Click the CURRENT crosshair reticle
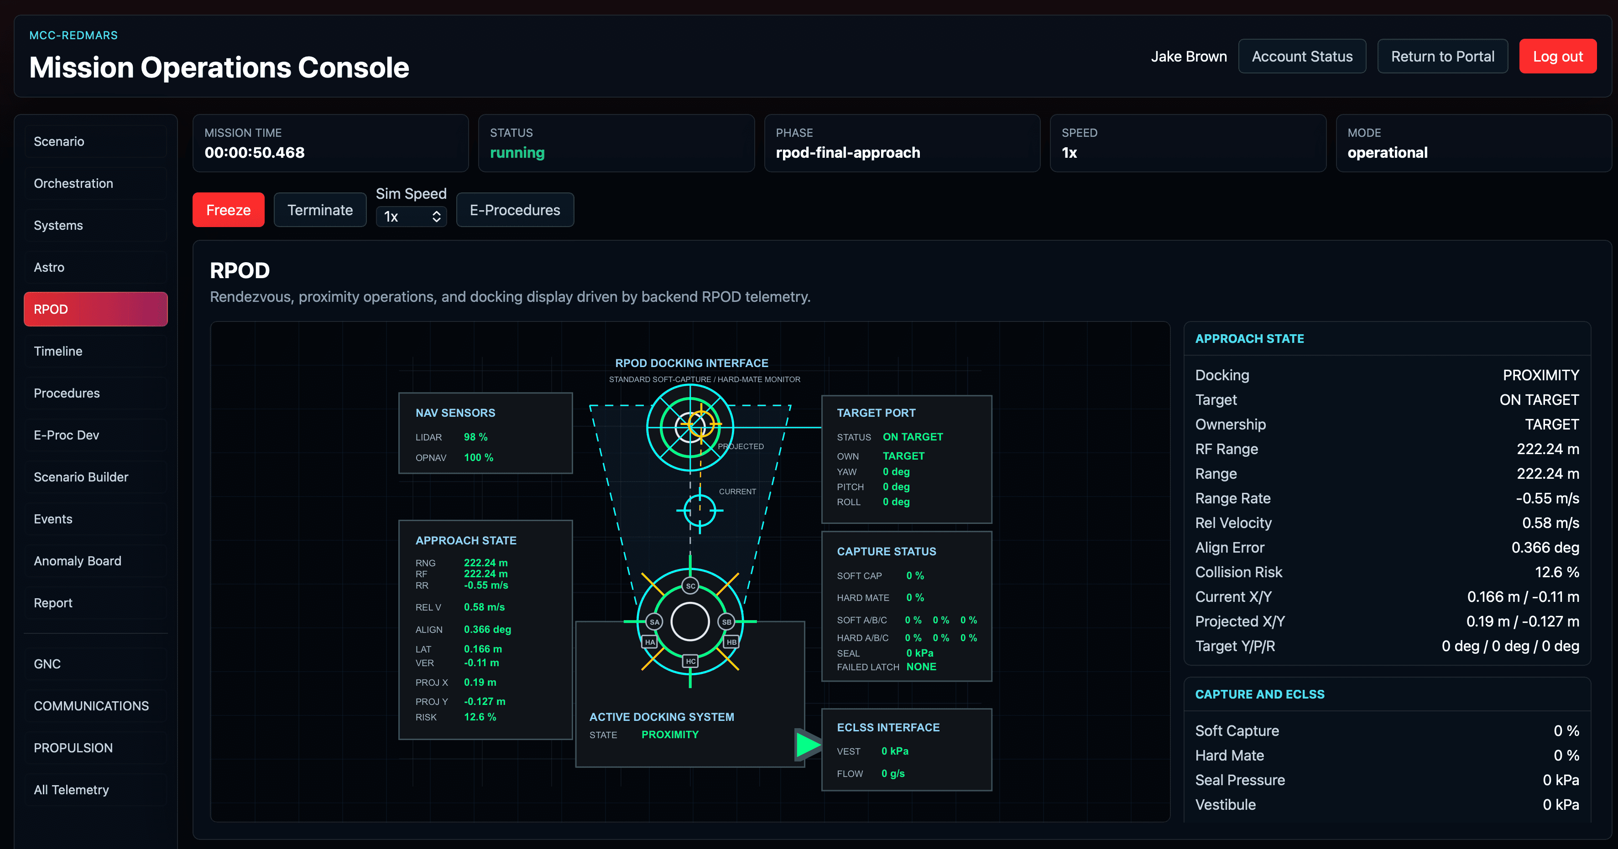 coord(699,511)
